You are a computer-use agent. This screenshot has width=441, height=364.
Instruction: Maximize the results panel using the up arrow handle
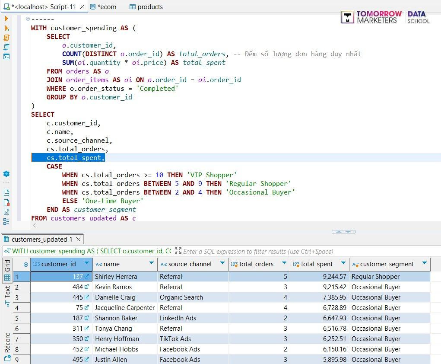(x=339, y=232)
